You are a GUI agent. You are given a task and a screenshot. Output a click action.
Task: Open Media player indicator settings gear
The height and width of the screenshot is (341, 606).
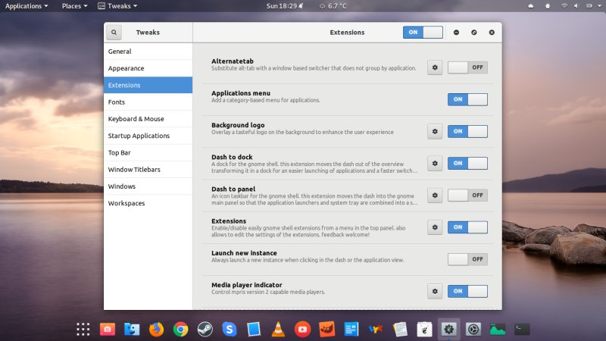(x=435, y=291)
